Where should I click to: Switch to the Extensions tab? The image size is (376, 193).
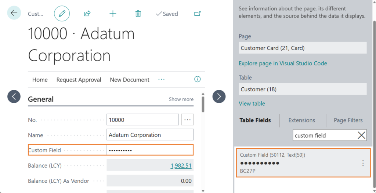[301, 120]
